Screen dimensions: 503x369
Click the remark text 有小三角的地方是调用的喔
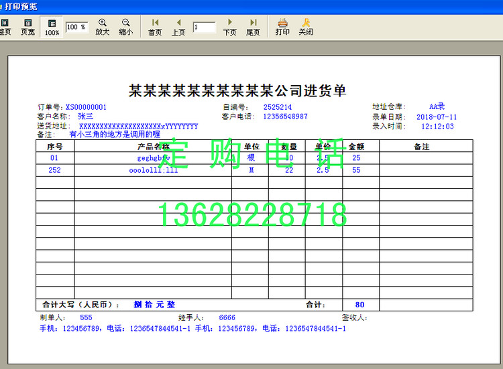(x=115, y=134)
